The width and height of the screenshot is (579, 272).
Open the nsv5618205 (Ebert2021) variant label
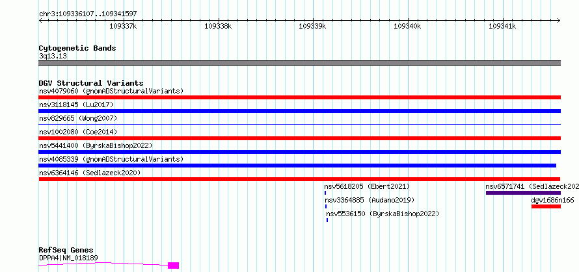[367, 186]
